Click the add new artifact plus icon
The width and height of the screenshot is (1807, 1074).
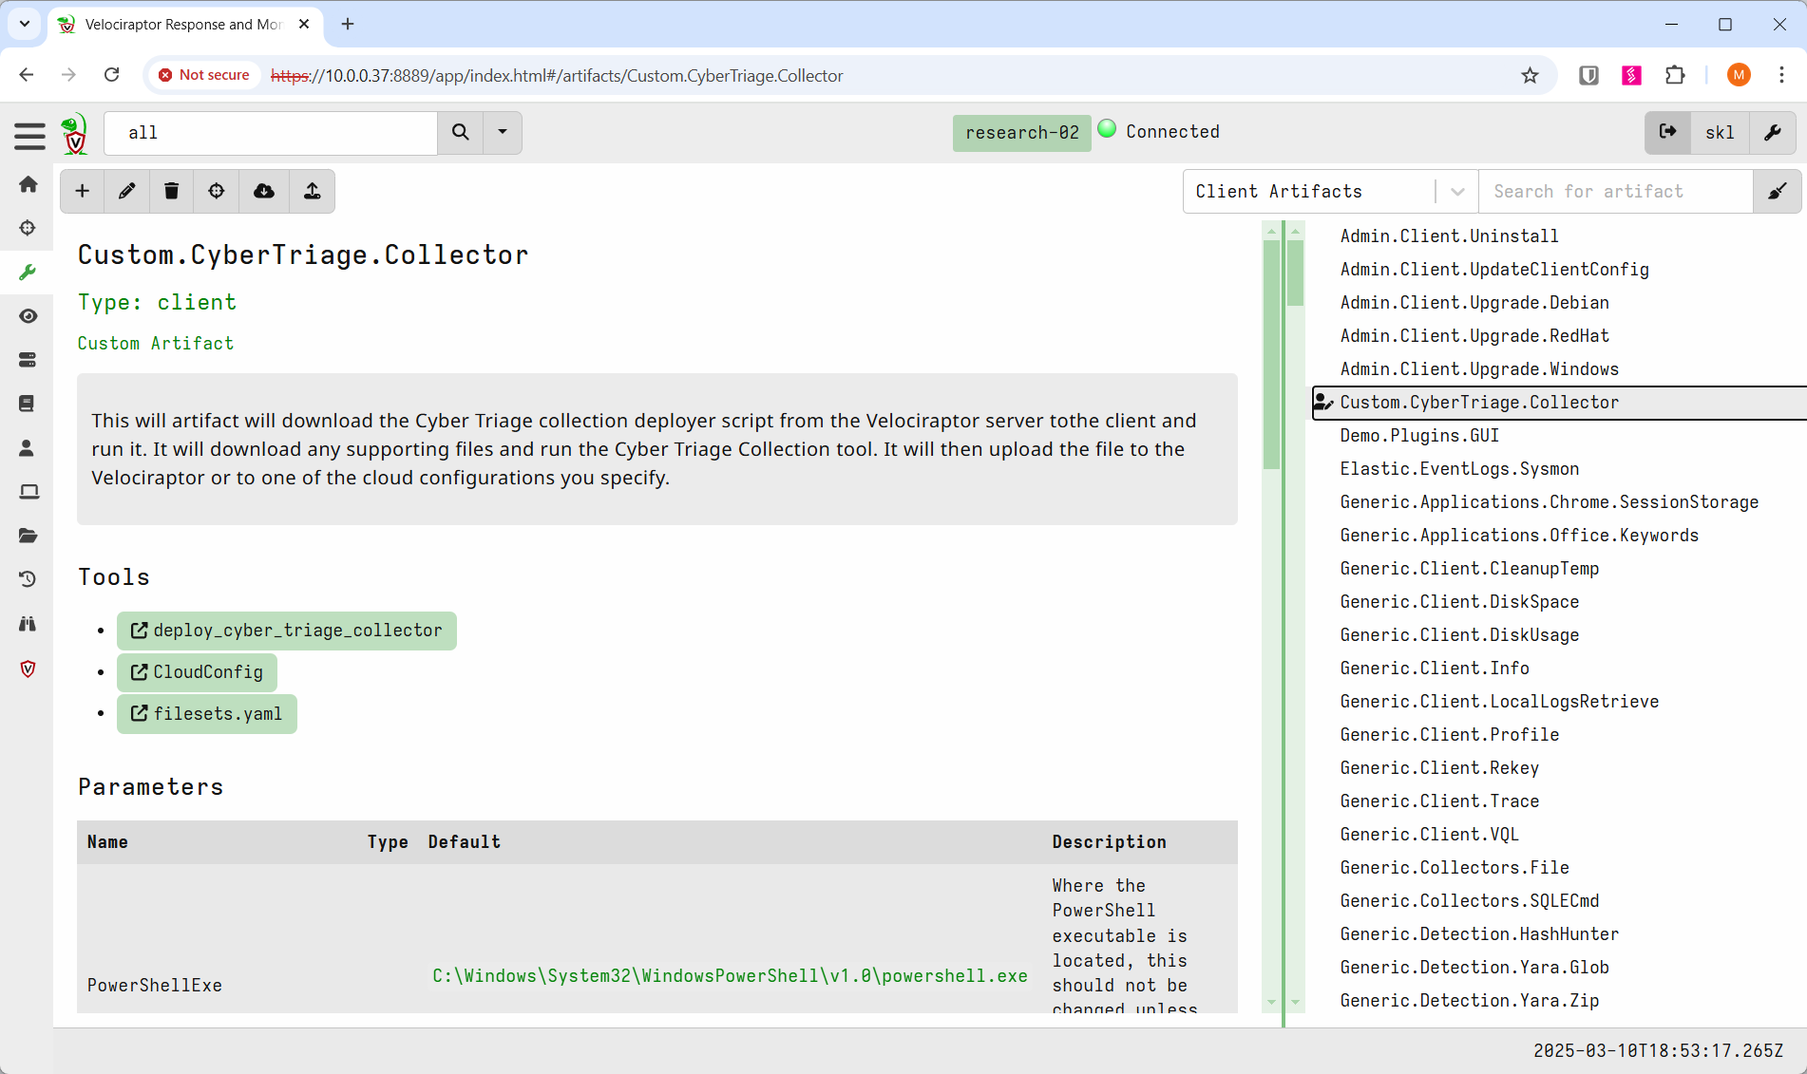click(83, 191)
